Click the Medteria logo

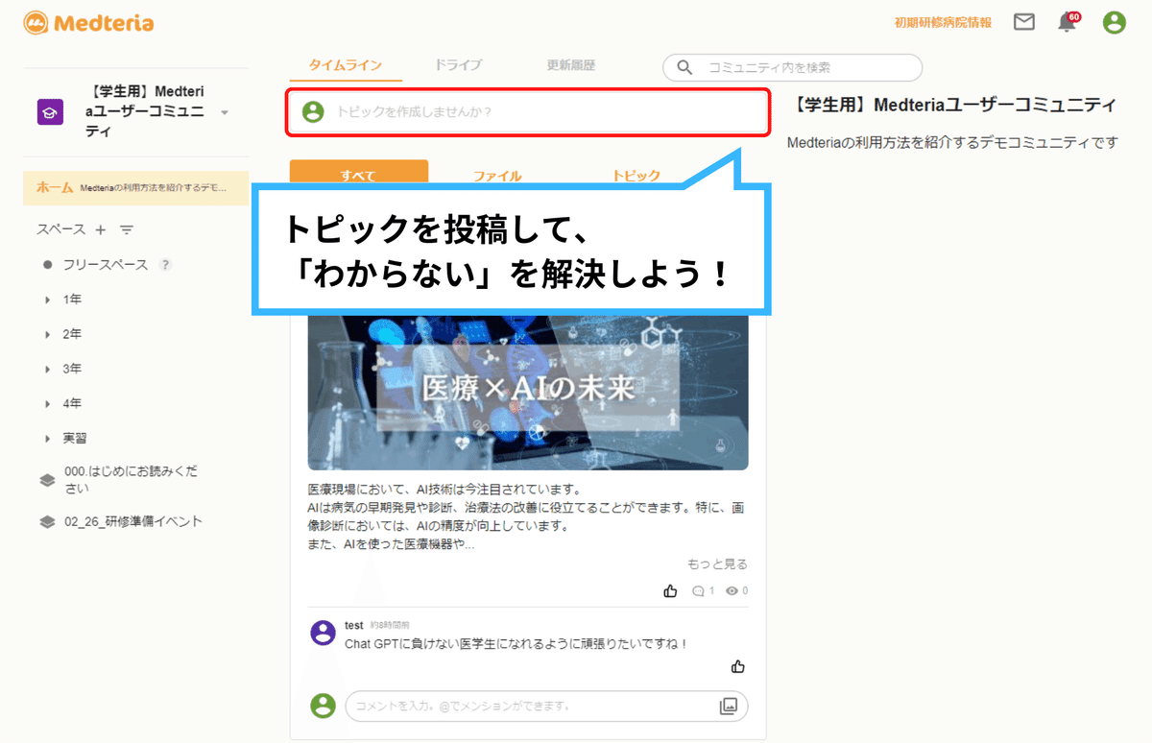(88, 22)
